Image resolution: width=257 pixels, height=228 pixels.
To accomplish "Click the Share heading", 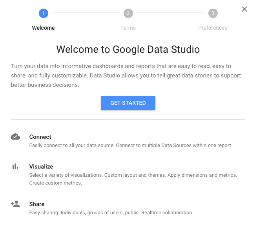I will pos(37,204).
